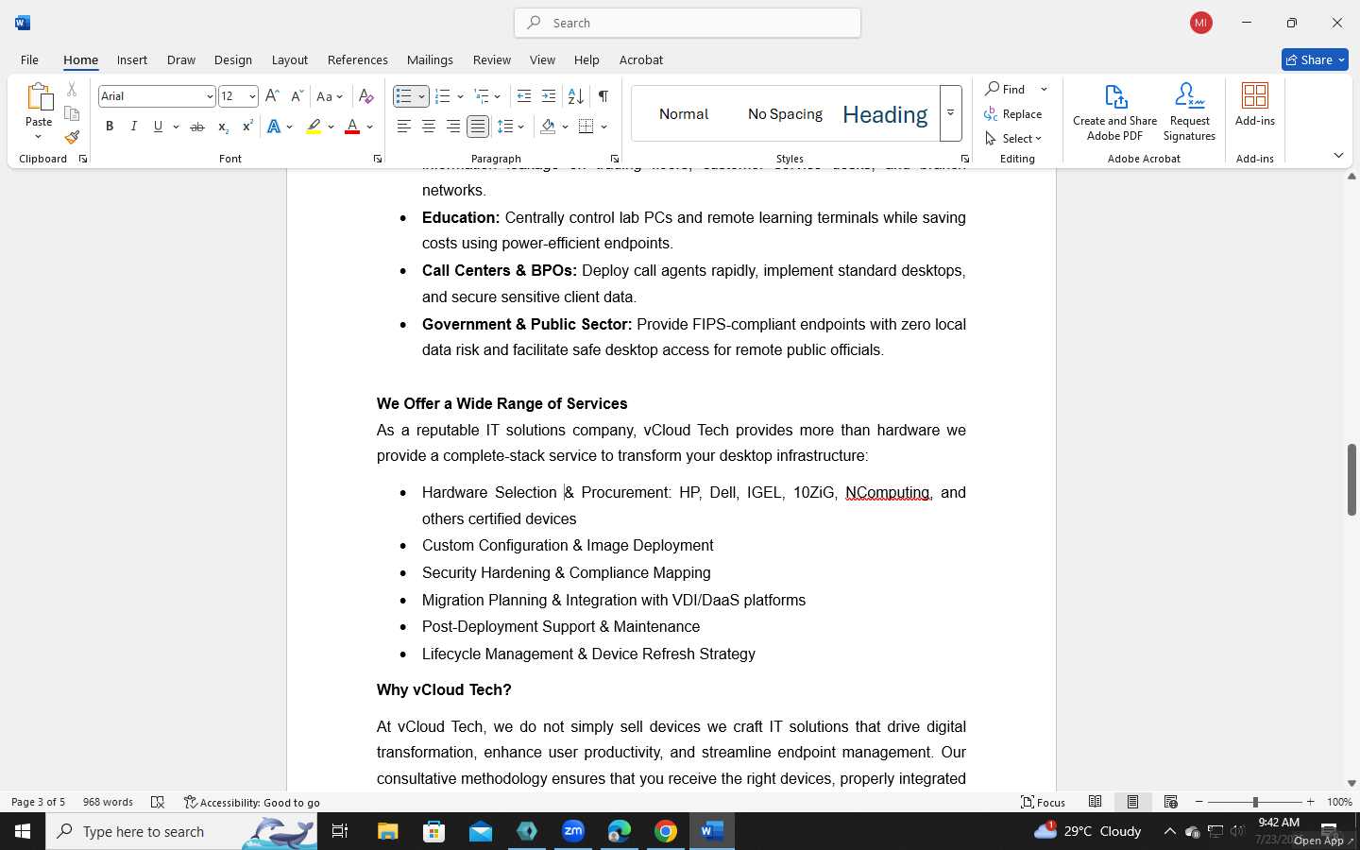Click Replace in Editing group

[1013, 113]
